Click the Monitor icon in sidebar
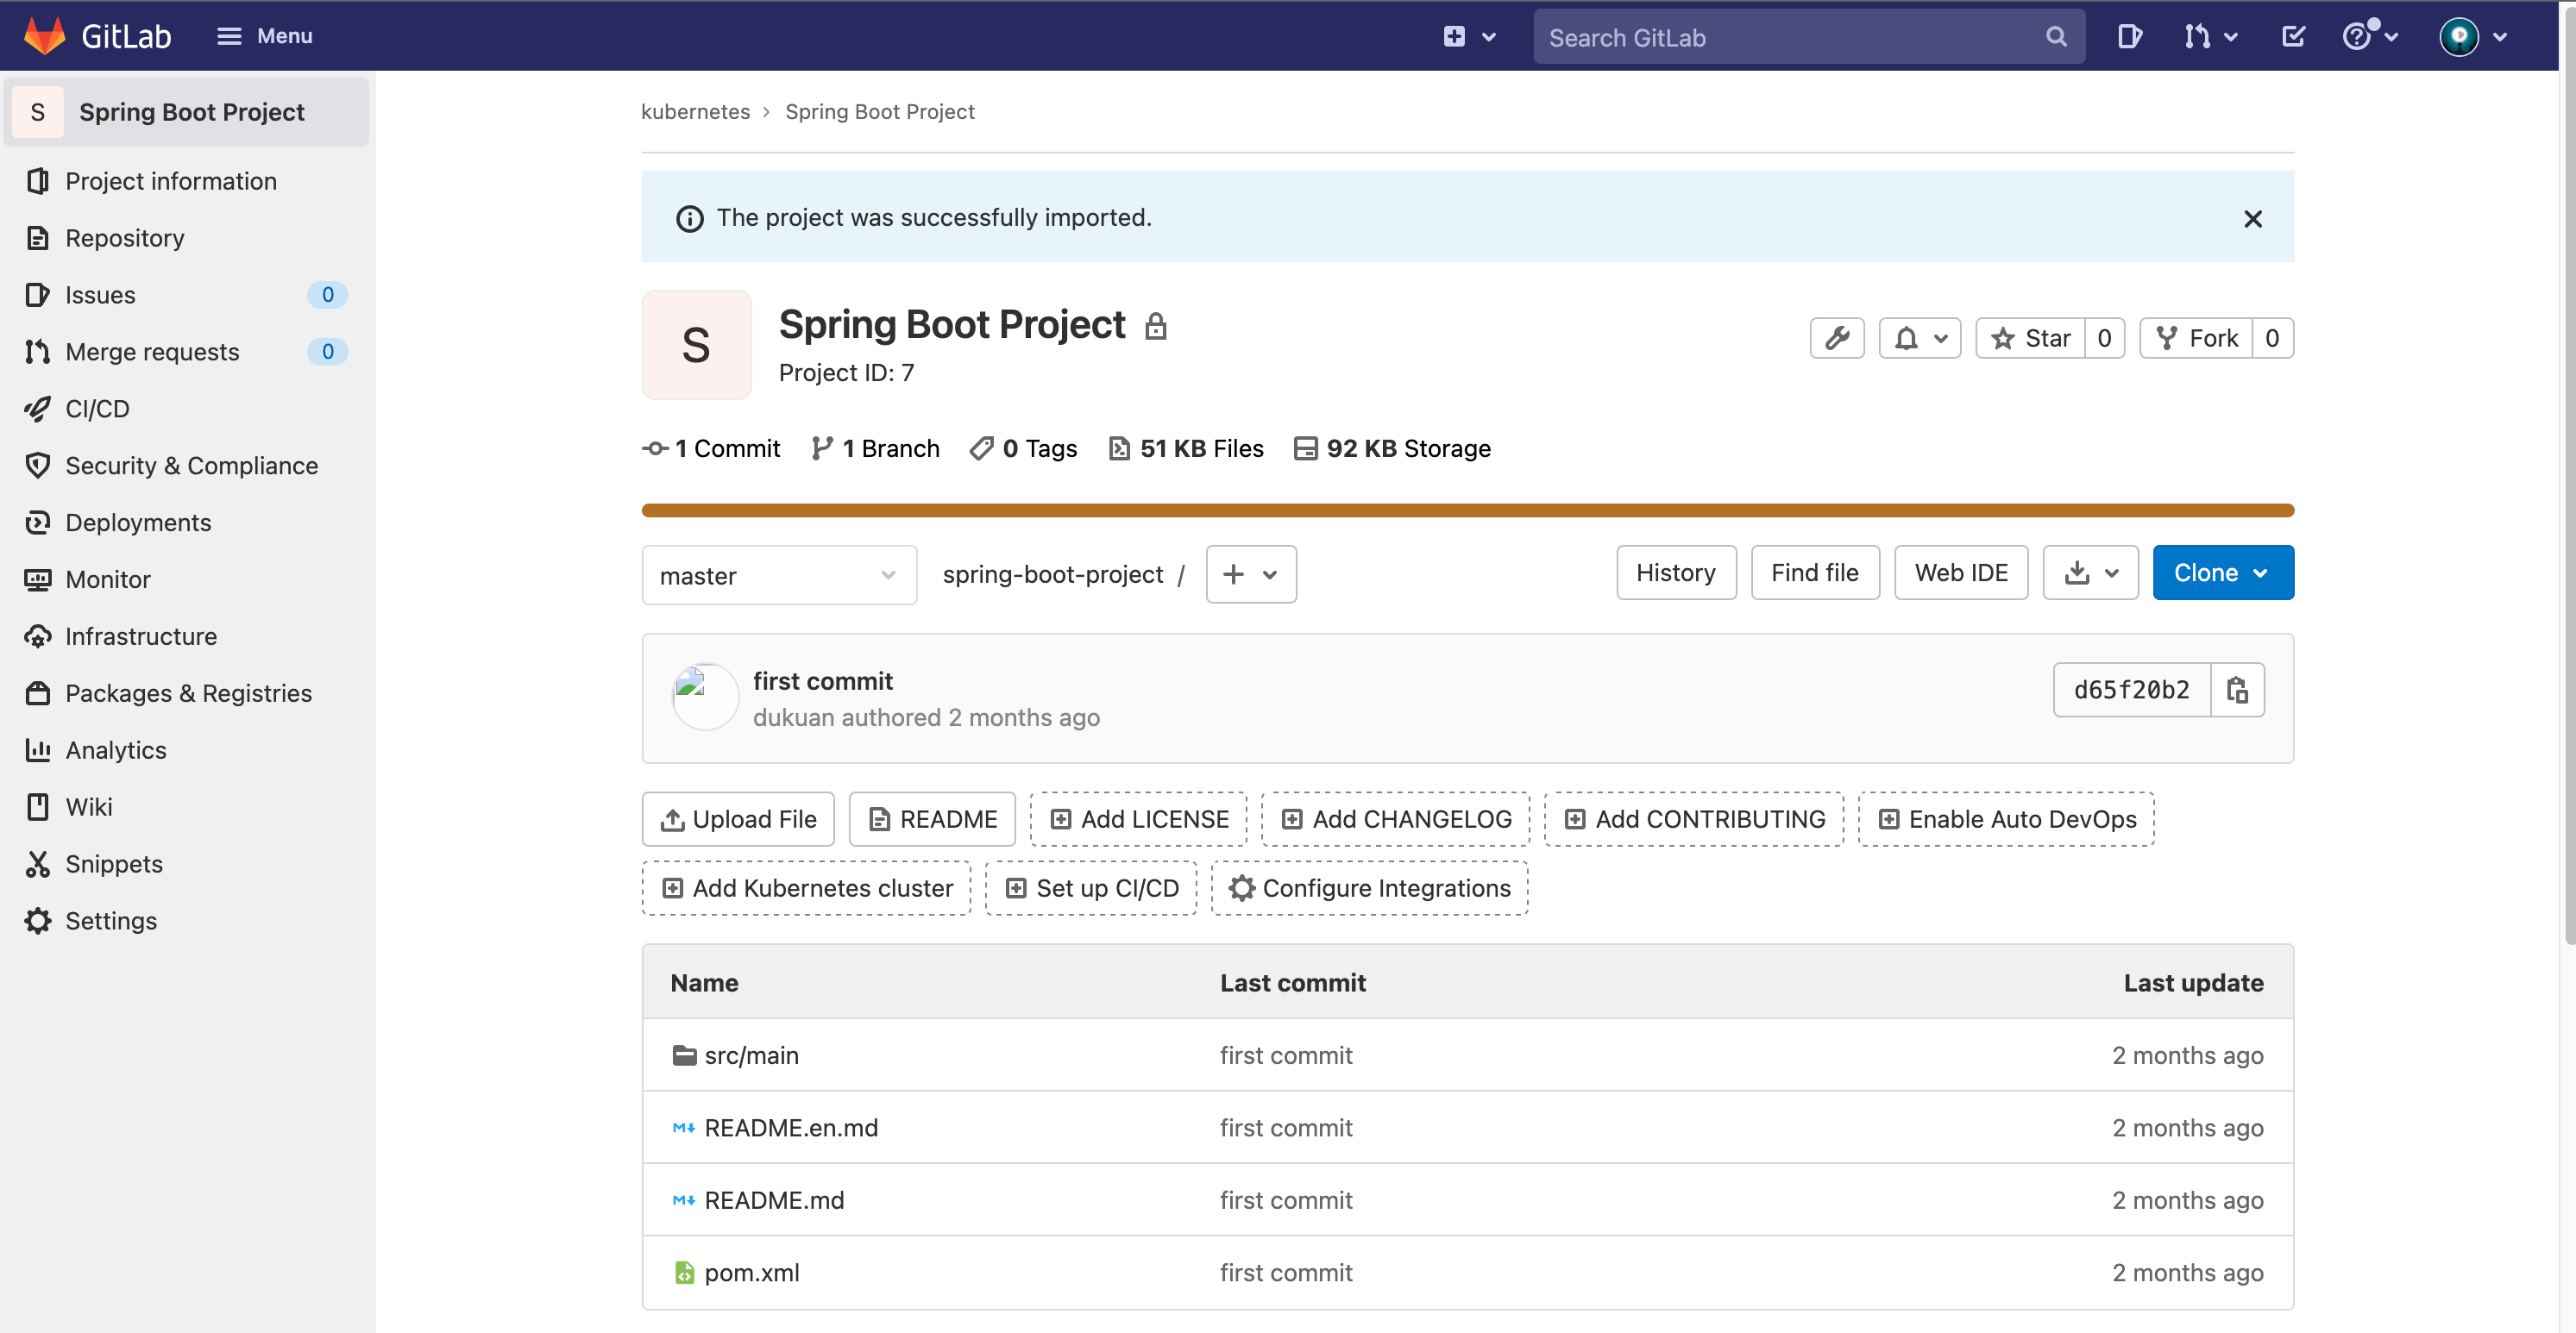Viewport: 2576px width, 1333px height. tap(38, 579)
